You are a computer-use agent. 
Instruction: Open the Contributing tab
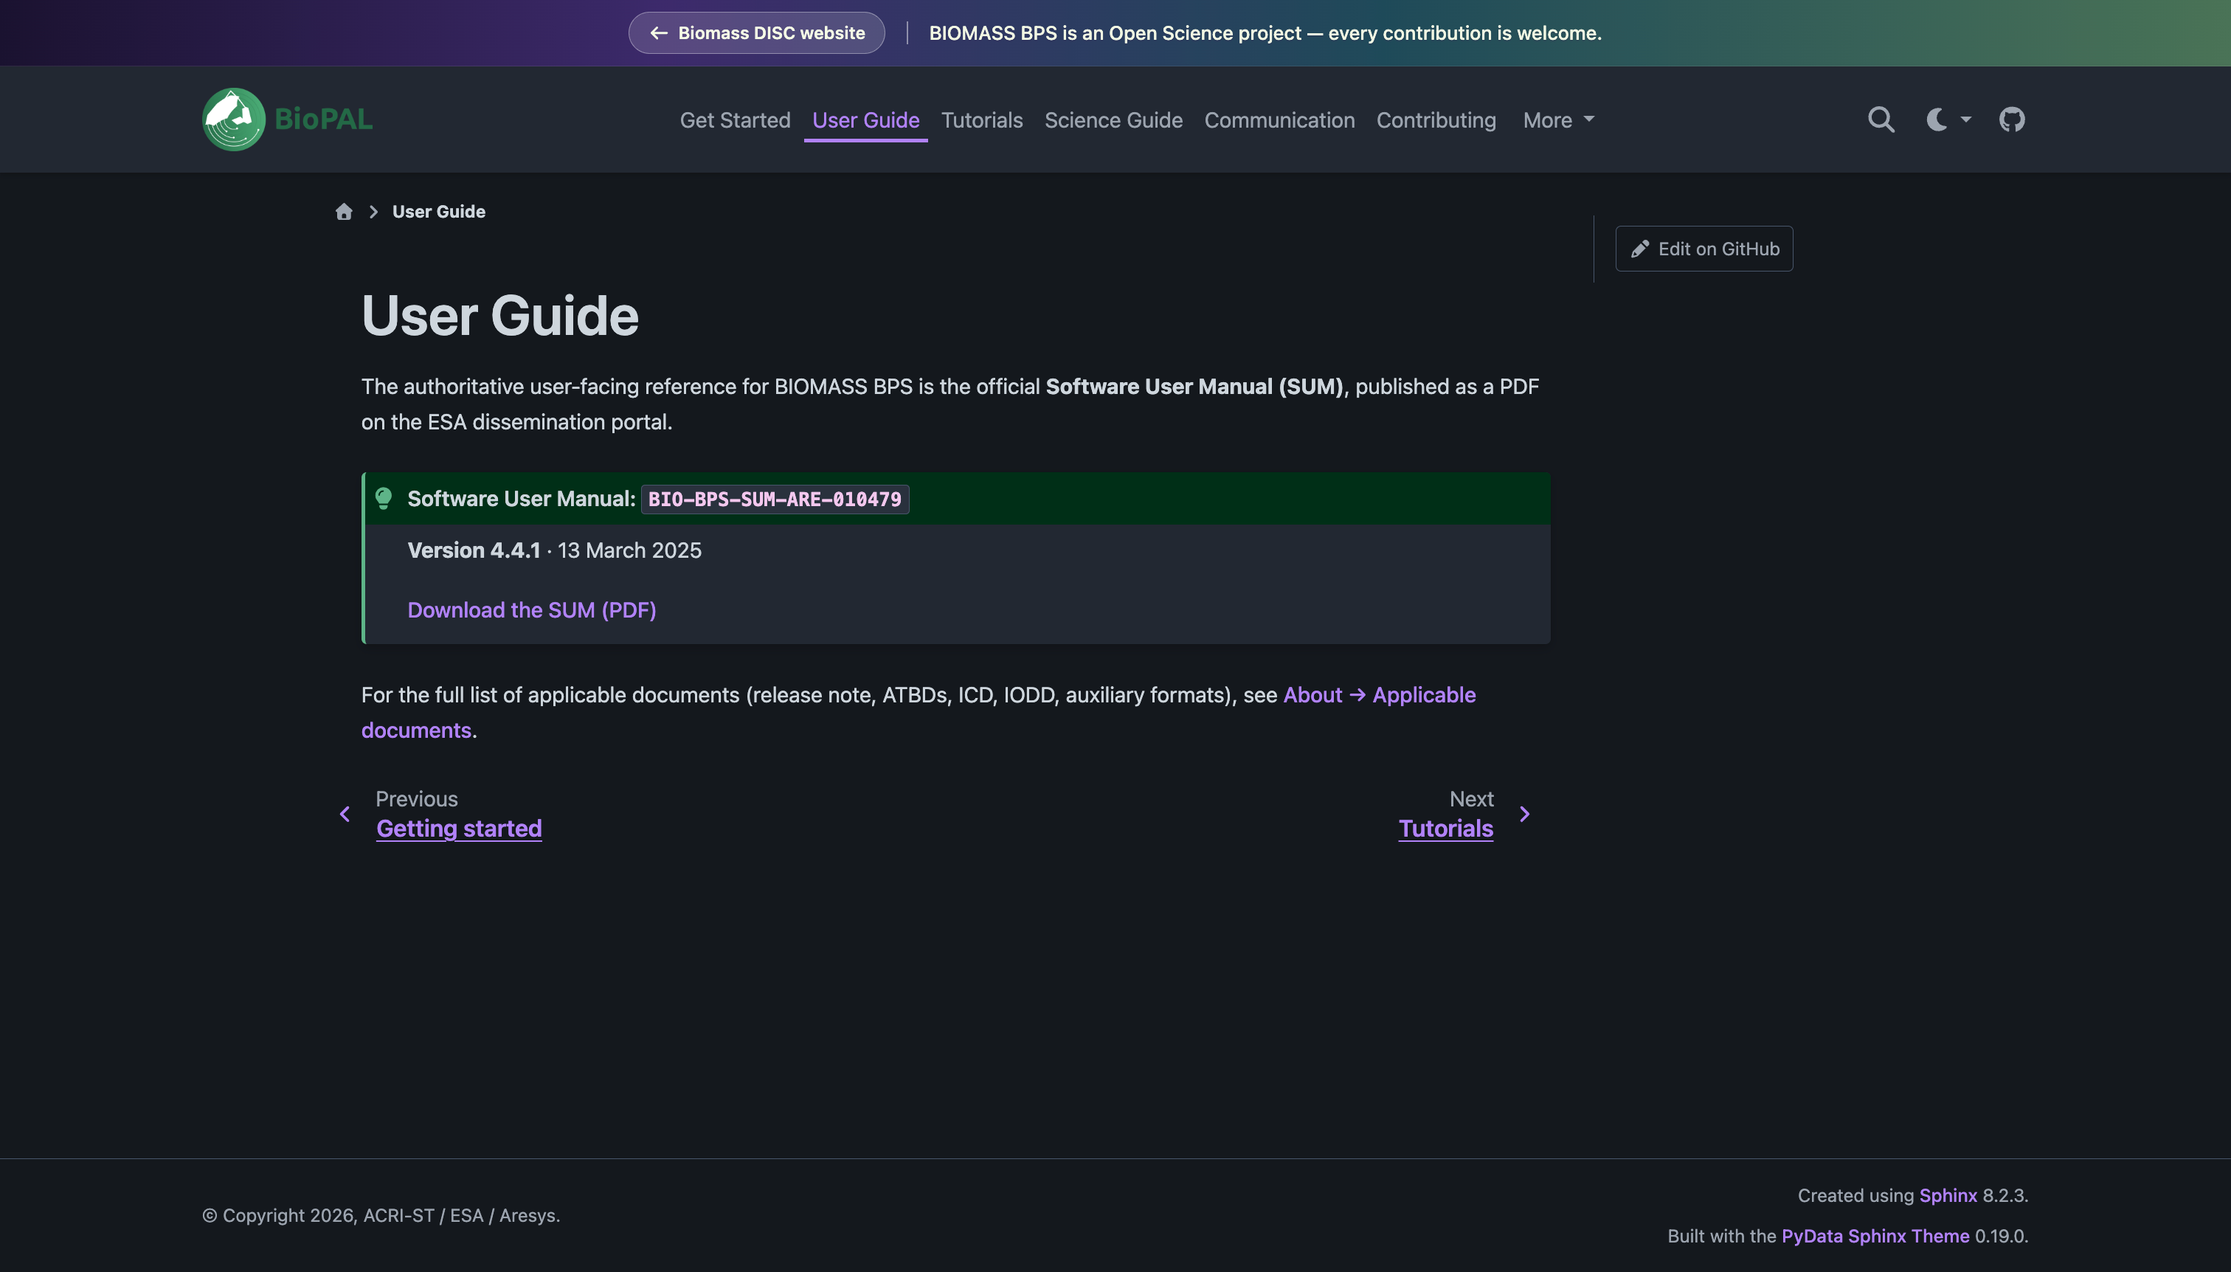[1435, 120]
